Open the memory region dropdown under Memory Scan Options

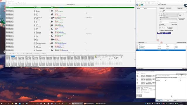pos(168,19)
